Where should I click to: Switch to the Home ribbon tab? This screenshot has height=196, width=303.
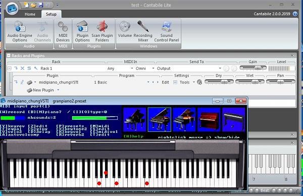coord(30,14)
